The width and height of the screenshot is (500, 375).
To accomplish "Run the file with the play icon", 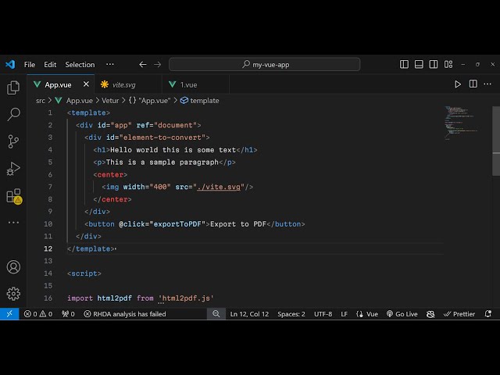I will pyautogui.click(x=458, y=84).
